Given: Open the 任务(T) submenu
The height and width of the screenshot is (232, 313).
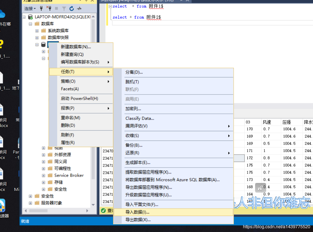Looking at the screenshot, I should 81,72.
